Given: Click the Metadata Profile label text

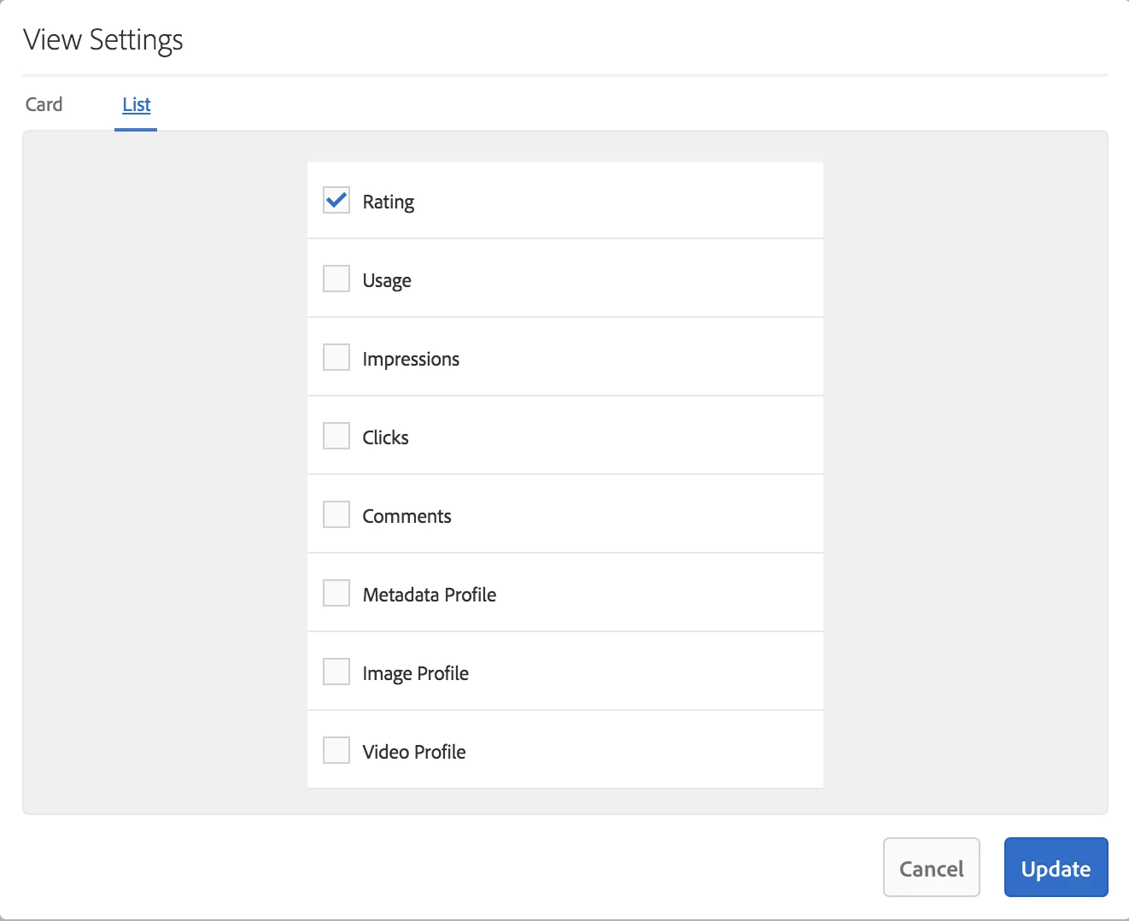Looking at the screenshot, I should click(430, 595).
